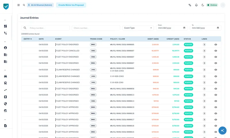Click the top bar search icon
The width and height of the screenshot is (230, 138).
(x=24, y=5)
